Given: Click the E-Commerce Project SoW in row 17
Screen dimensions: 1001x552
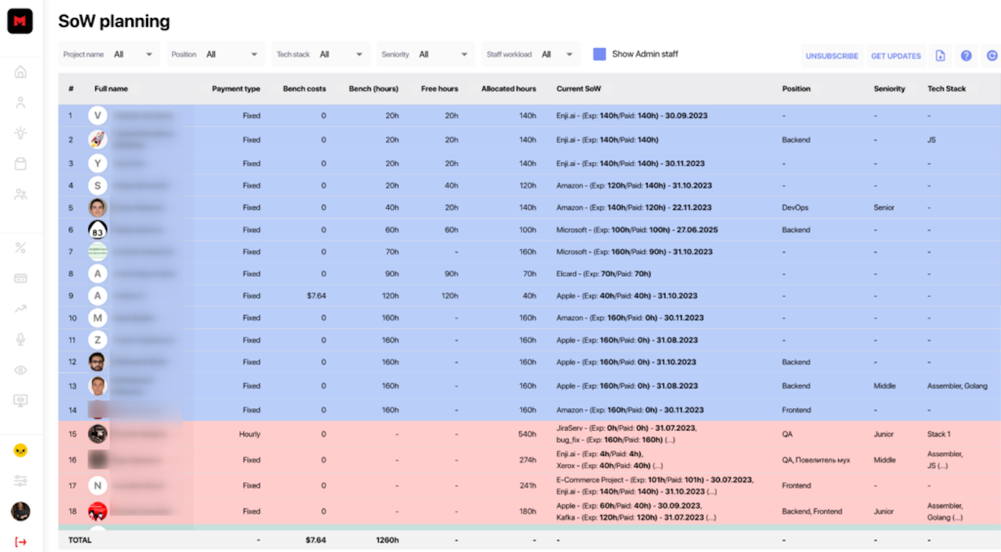Looking at the screenshot, I should [655, 480].
